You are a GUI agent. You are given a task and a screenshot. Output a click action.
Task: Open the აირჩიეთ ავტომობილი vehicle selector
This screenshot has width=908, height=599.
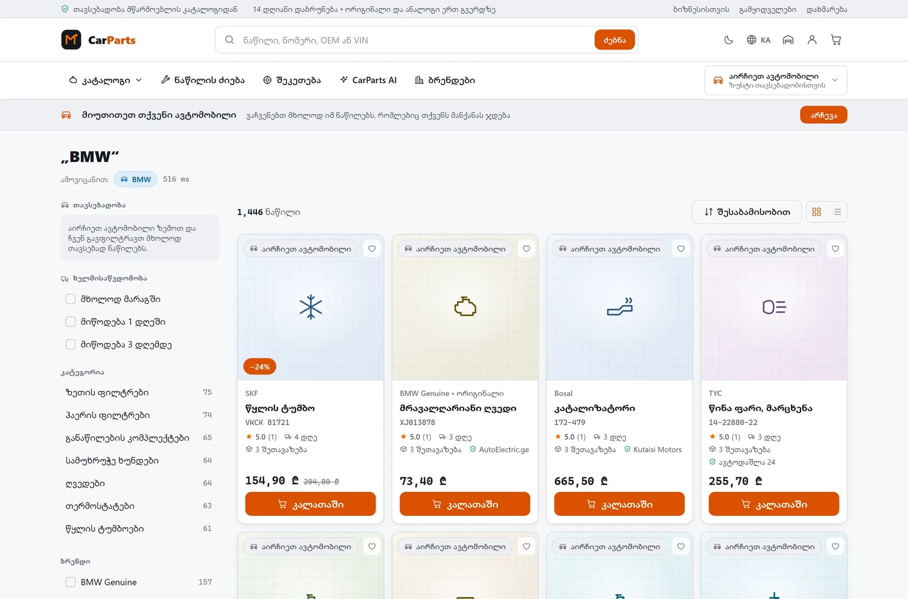pos(775,80)
